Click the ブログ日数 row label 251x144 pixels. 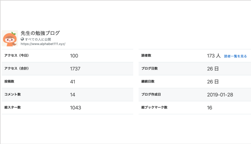150,68
